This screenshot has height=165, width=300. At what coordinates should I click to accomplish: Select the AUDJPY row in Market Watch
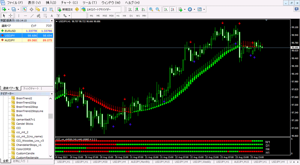tap(27, 40)
